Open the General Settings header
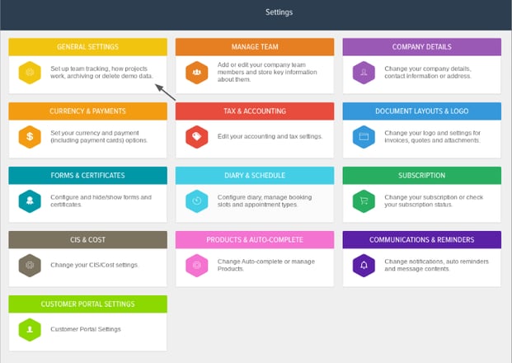The height and width of the screenshot is (363, 512). click(x=88, y=47)
